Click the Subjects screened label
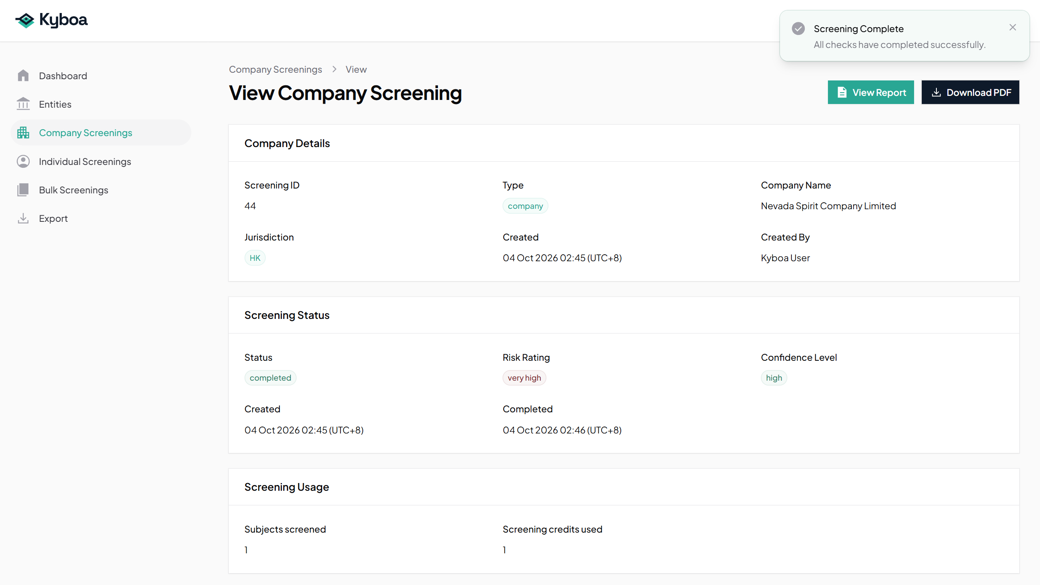This screenshot has width=1040, height=585. (285, 529)
